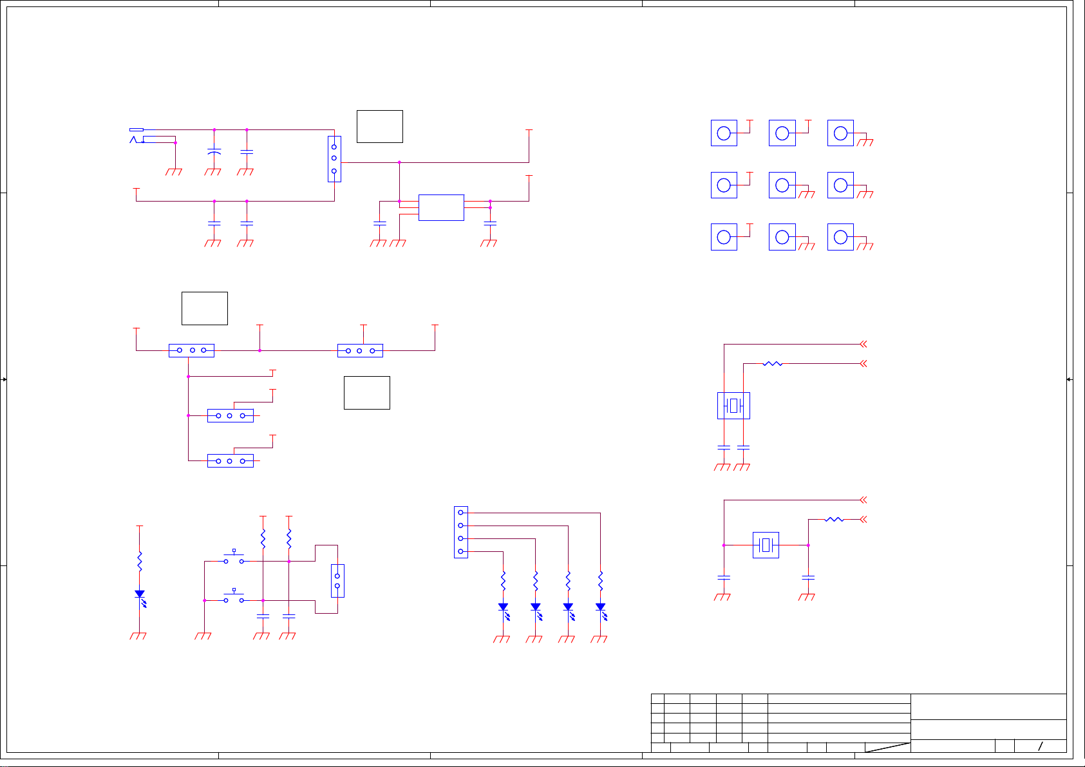Select the two-pin header beside the pushbuttons
This screenshot has width=1085, height=767.
pos(337,581)
